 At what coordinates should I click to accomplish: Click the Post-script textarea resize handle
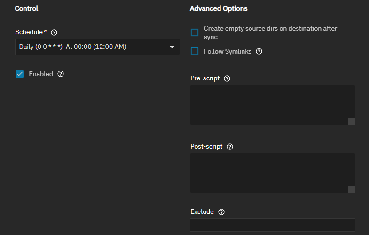click(x=351, y=189)
